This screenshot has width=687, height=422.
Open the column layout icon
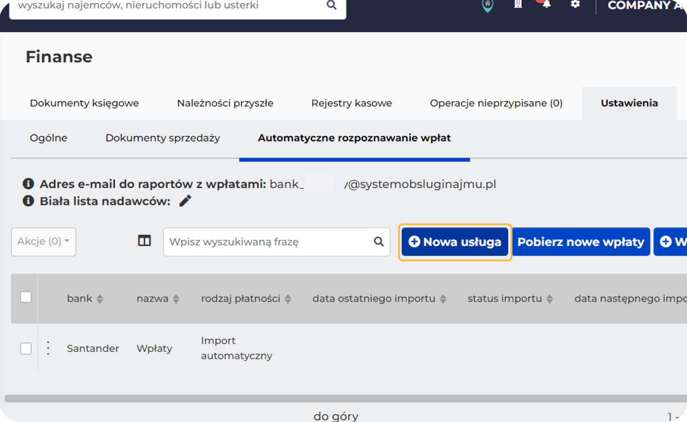(144, 241)
